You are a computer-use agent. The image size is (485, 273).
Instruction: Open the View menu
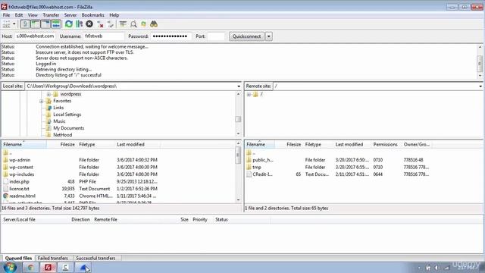33,15
